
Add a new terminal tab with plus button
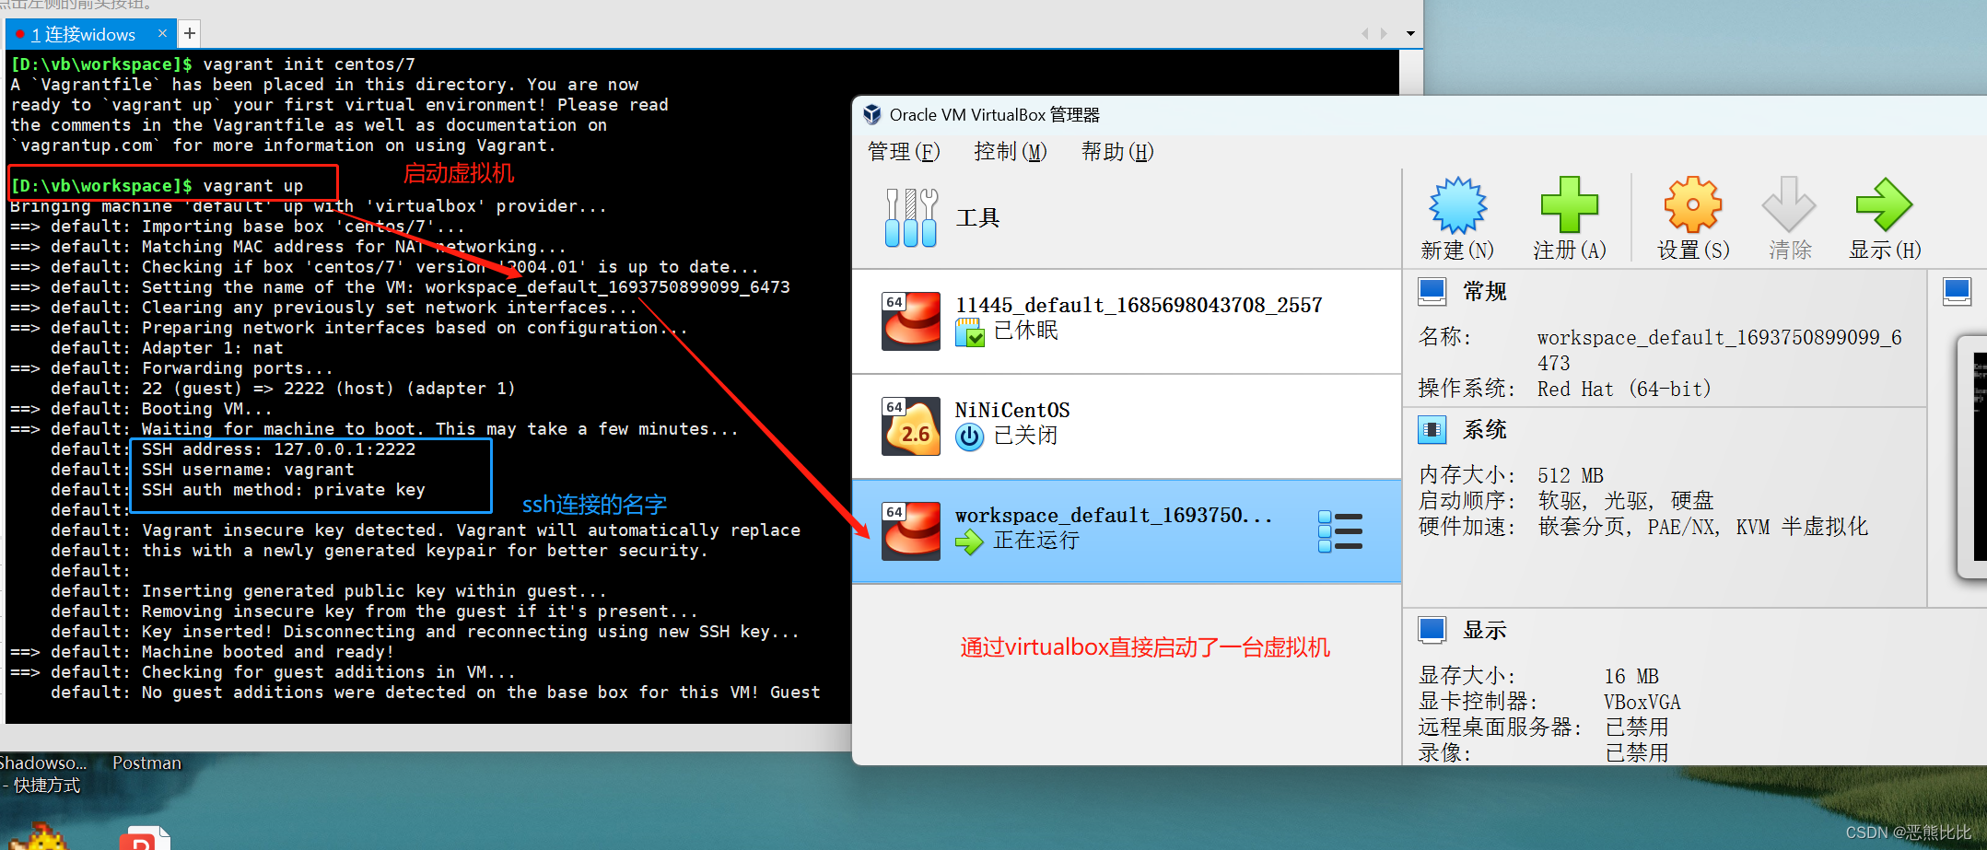(x=189, y=34)
